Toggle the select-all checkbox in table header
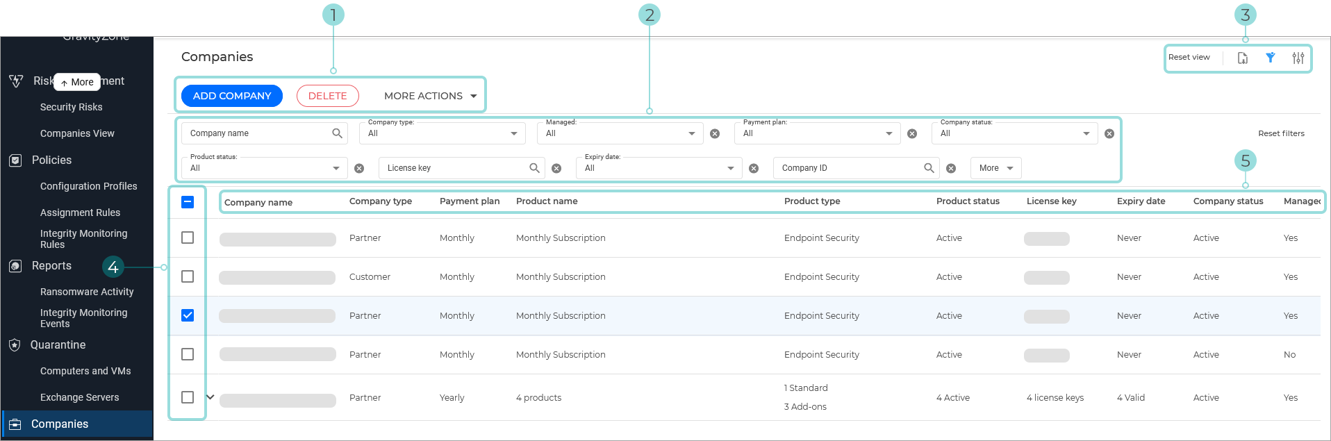Viewport: 1331px width, 441px height. click(188, 202)
